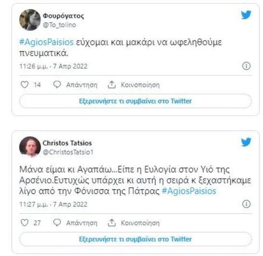The width and height of the screenshot is (263, 256).
Task: Like the Φουρόγατος tweet with heart icon
Action: (x=25, y=85)
